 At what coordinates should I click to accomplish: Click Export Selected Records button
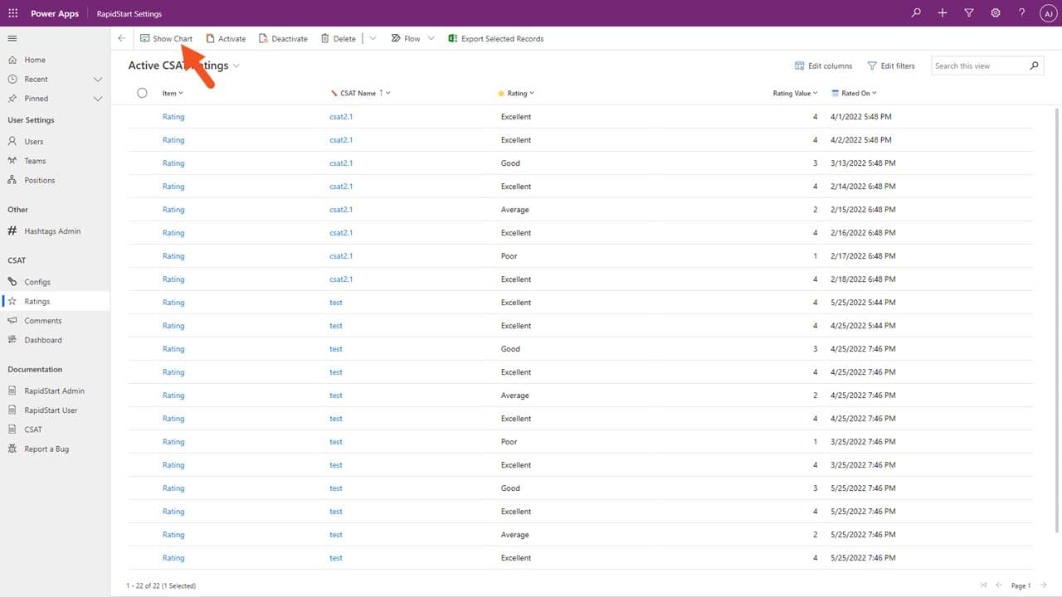[495, 39]
